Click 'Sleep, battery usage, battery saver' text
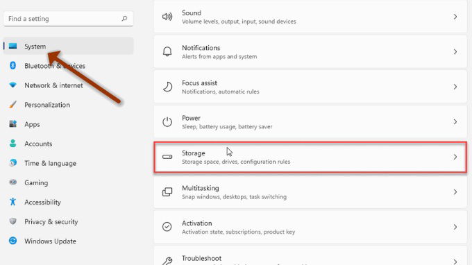This screenshot has height=265, width=472. coord(227,127)
